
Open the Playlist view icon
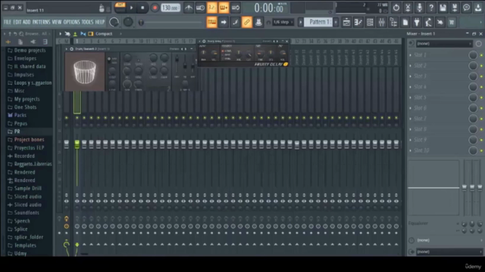pyautogui.click(x=346, y=22)
